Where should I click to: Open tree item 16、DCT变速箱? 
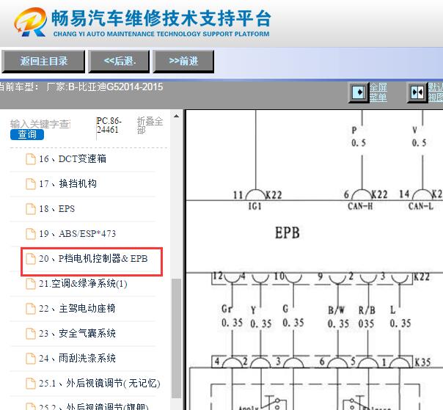point(73,159)
